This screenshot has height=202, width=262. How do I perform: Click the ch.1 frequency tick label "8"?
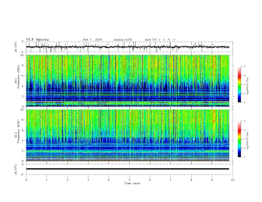(23, 65)
